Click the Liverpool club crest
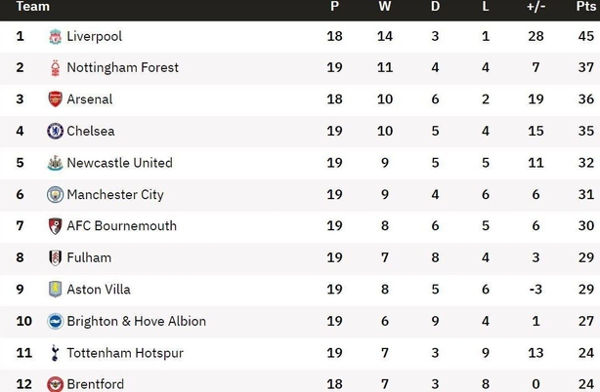This screenshot has width=600, height=392. click(x=55, y=36)
